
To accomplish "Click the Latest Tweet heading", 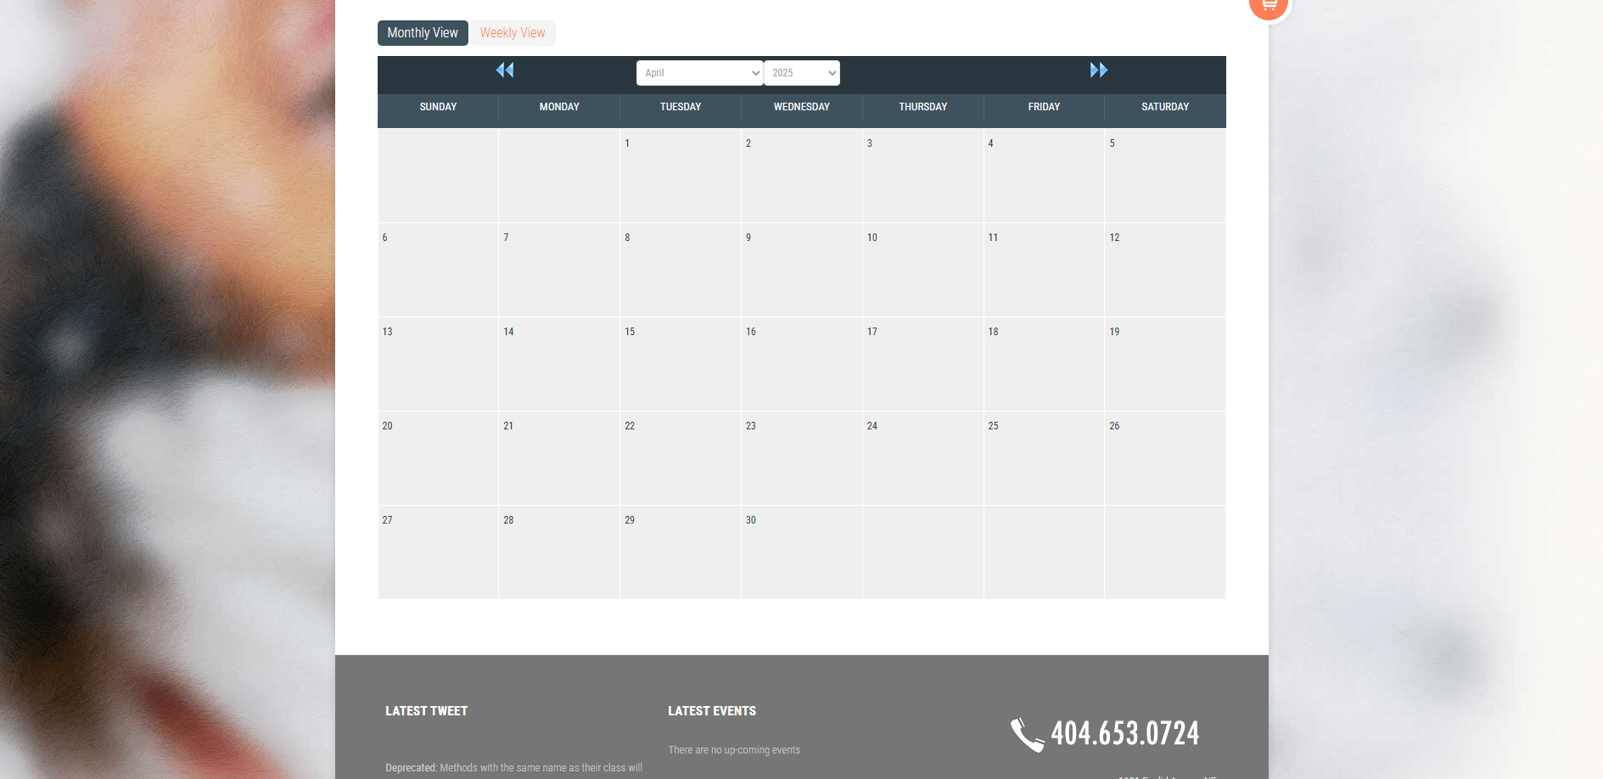I will pyautogui.click(x=426, y=711).
